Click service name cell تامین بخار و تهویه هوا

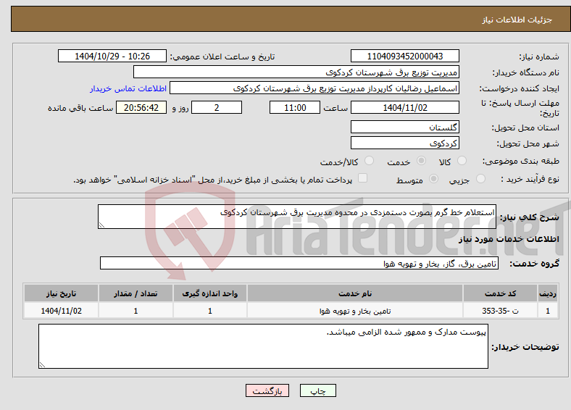point(354,311)
